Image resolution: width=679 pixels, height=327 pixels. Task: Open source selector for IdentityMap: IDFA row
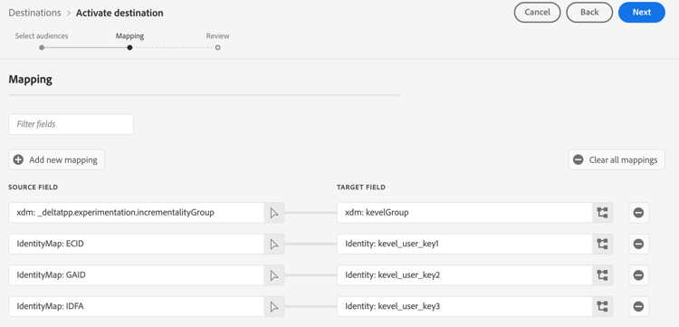(x=274, y=307)
